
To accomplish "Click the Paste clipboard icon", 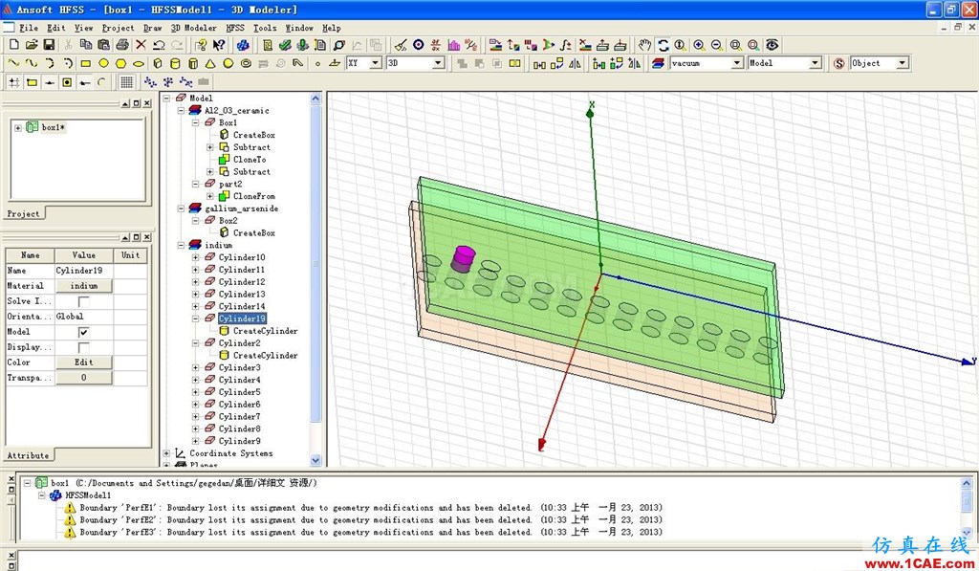I will [x=103, y=45].
